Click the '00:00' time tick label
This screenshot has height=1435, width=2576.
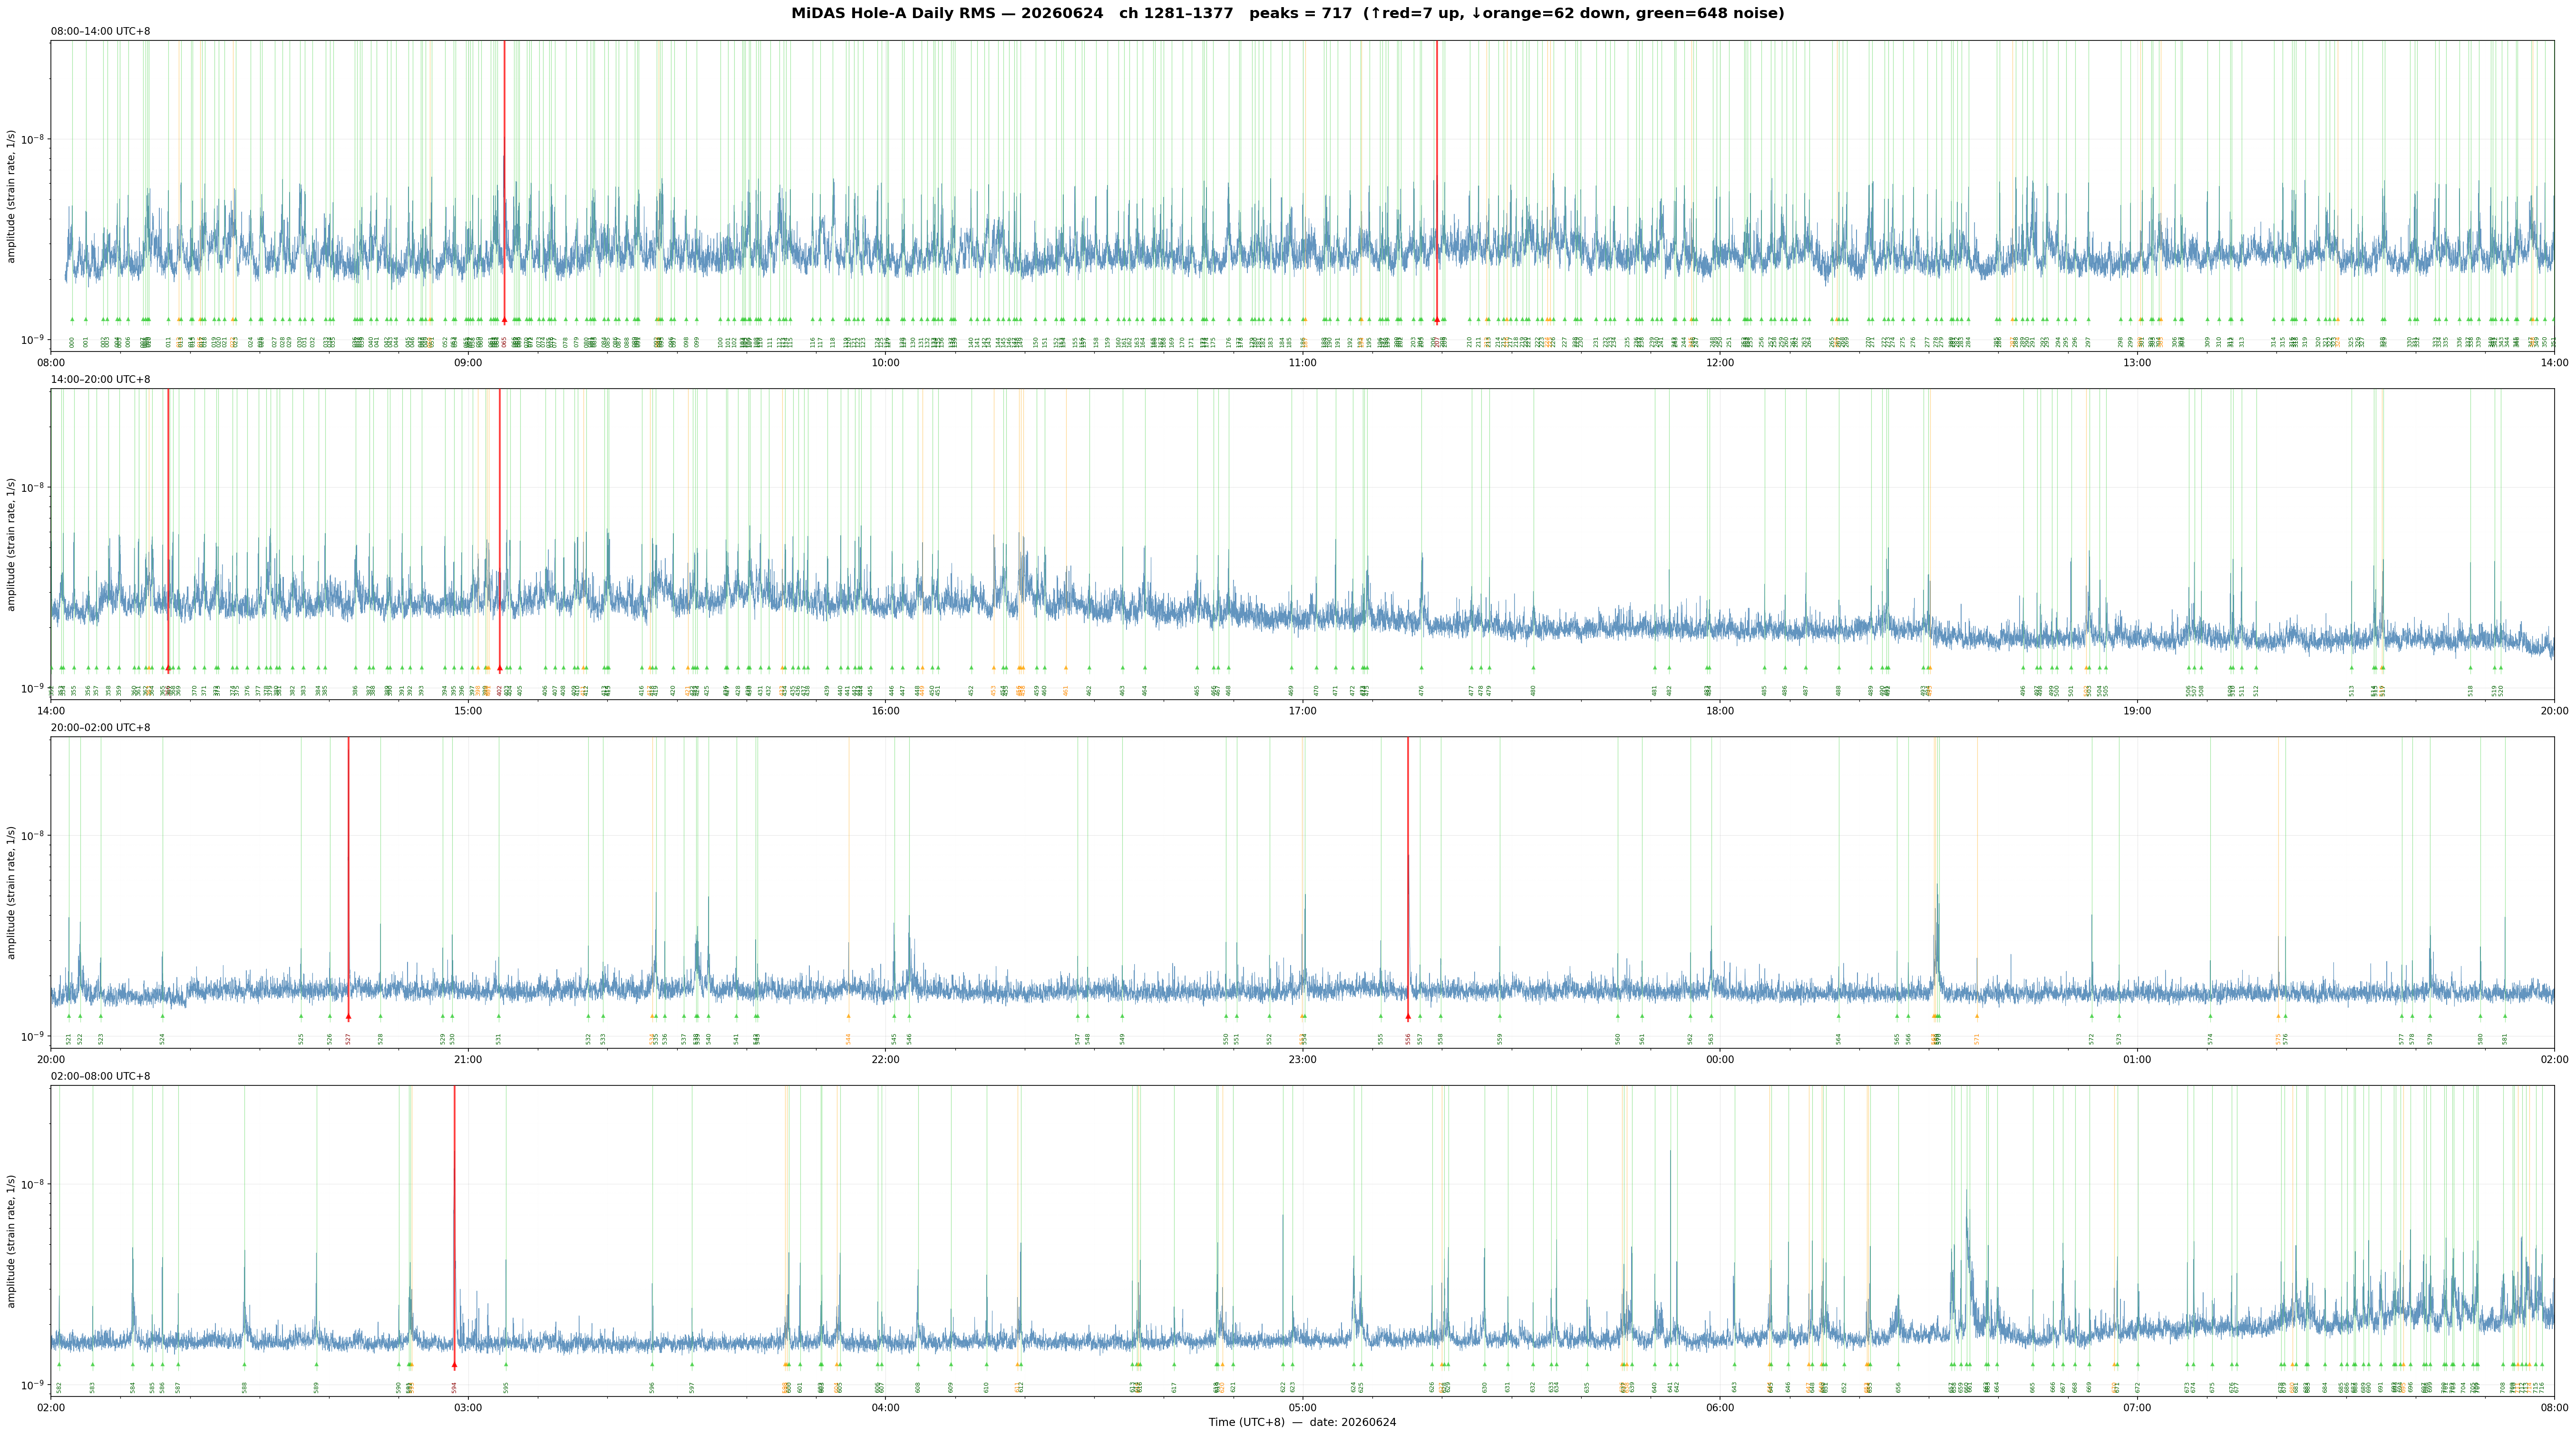[x=1720, y=1059]
